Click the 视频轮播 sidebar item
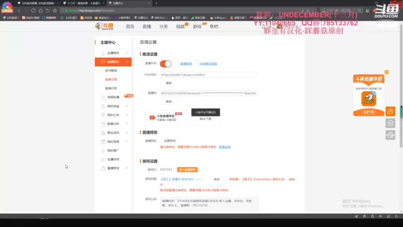The width and height of the screenshot is (403, 227). [113, 97]
